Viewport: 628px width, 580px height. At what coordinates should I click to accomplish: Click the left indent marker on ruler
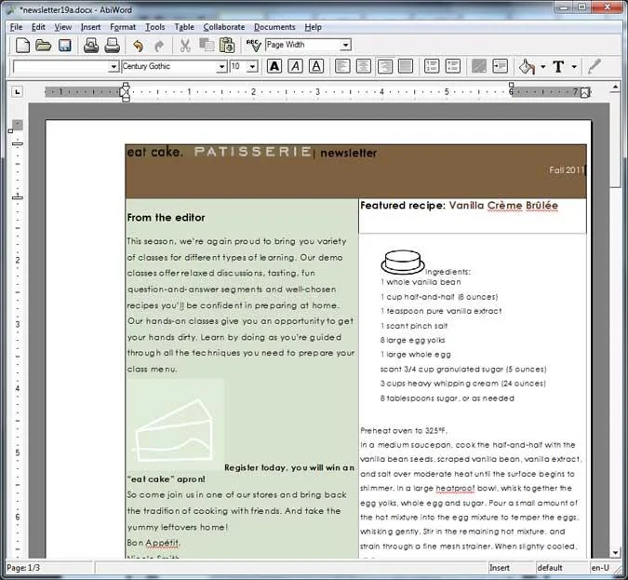pyautogui.click(x=126, y=92)
